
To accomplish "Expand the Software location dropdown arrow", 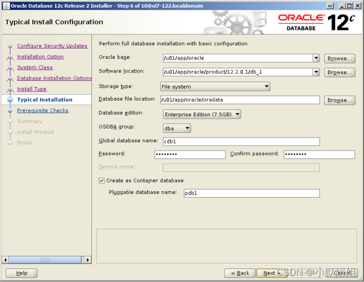I will point(316,72).
